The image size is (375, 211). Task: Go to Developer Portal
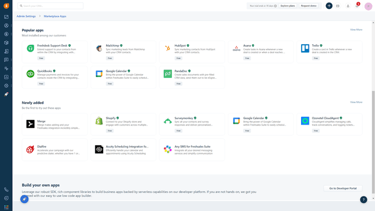click(343, 188)
